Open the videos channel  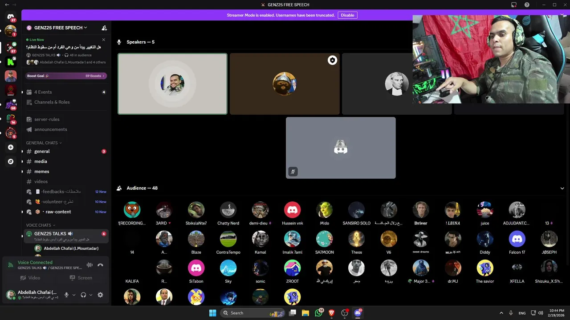pos(66,181)
